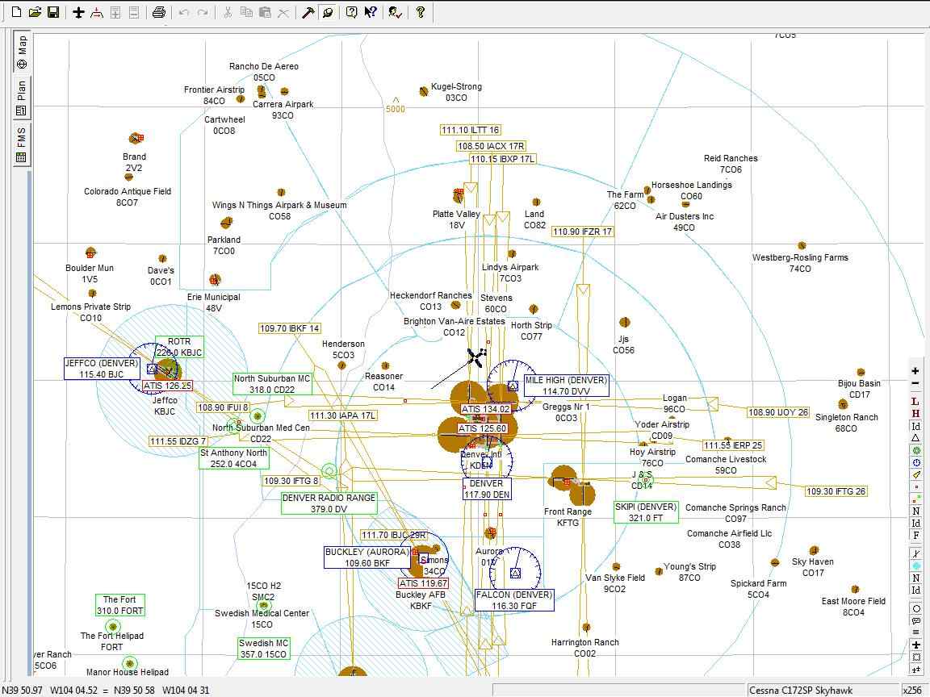Click the DENVER 117.90 DEN VOR label
930x697 pixels.
(x=486, y=489)
